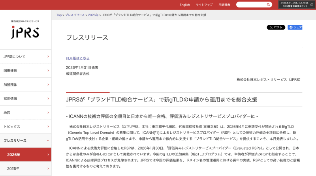Viewport: 316px width, 176px height.
Task: Open PDF版はこちら link
Action: tap(77, 58)
